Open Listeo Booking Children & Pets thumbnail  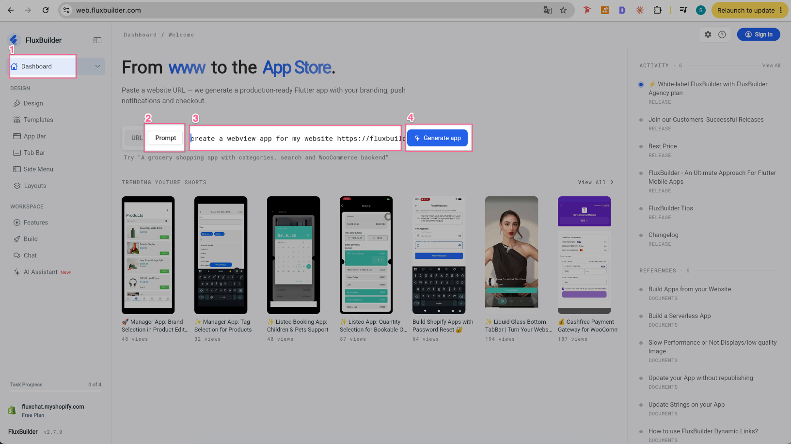[294, 255]
